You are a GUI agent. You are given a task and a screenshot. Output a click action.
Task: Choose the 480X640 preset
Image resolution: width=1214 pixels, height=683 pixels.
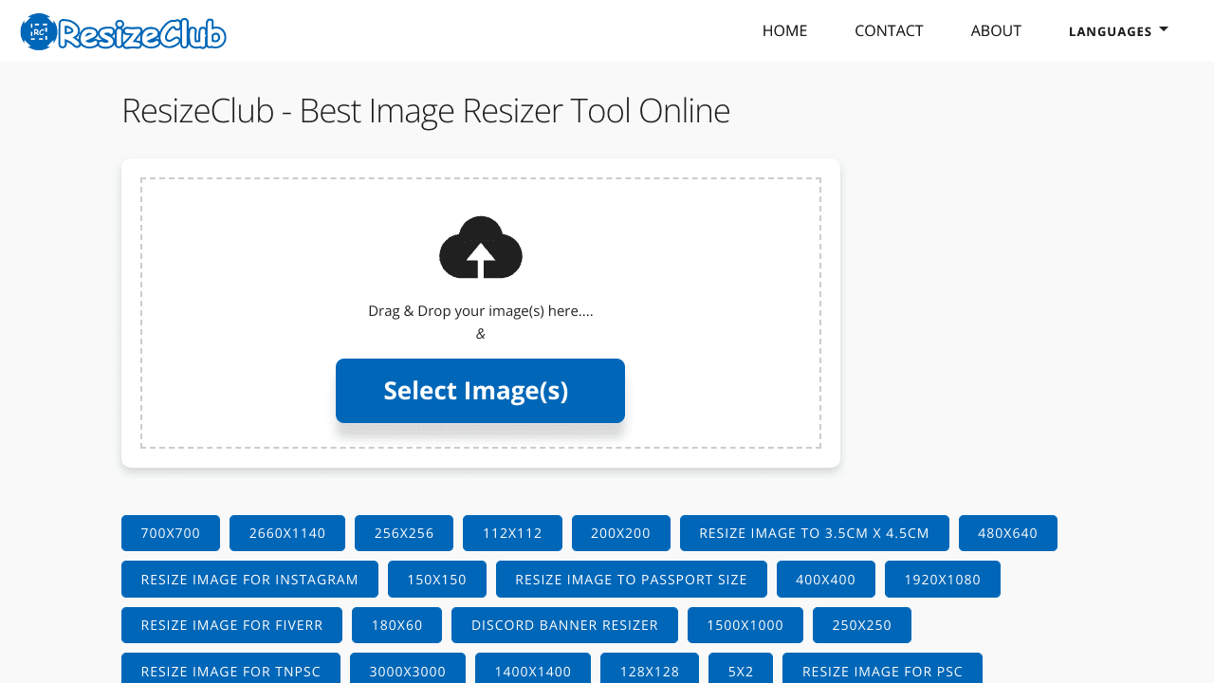1008,533
